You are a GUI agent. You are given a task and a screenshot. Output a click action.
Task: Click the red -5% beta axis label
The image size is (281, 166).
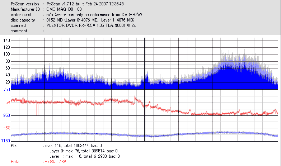point(7,128)
